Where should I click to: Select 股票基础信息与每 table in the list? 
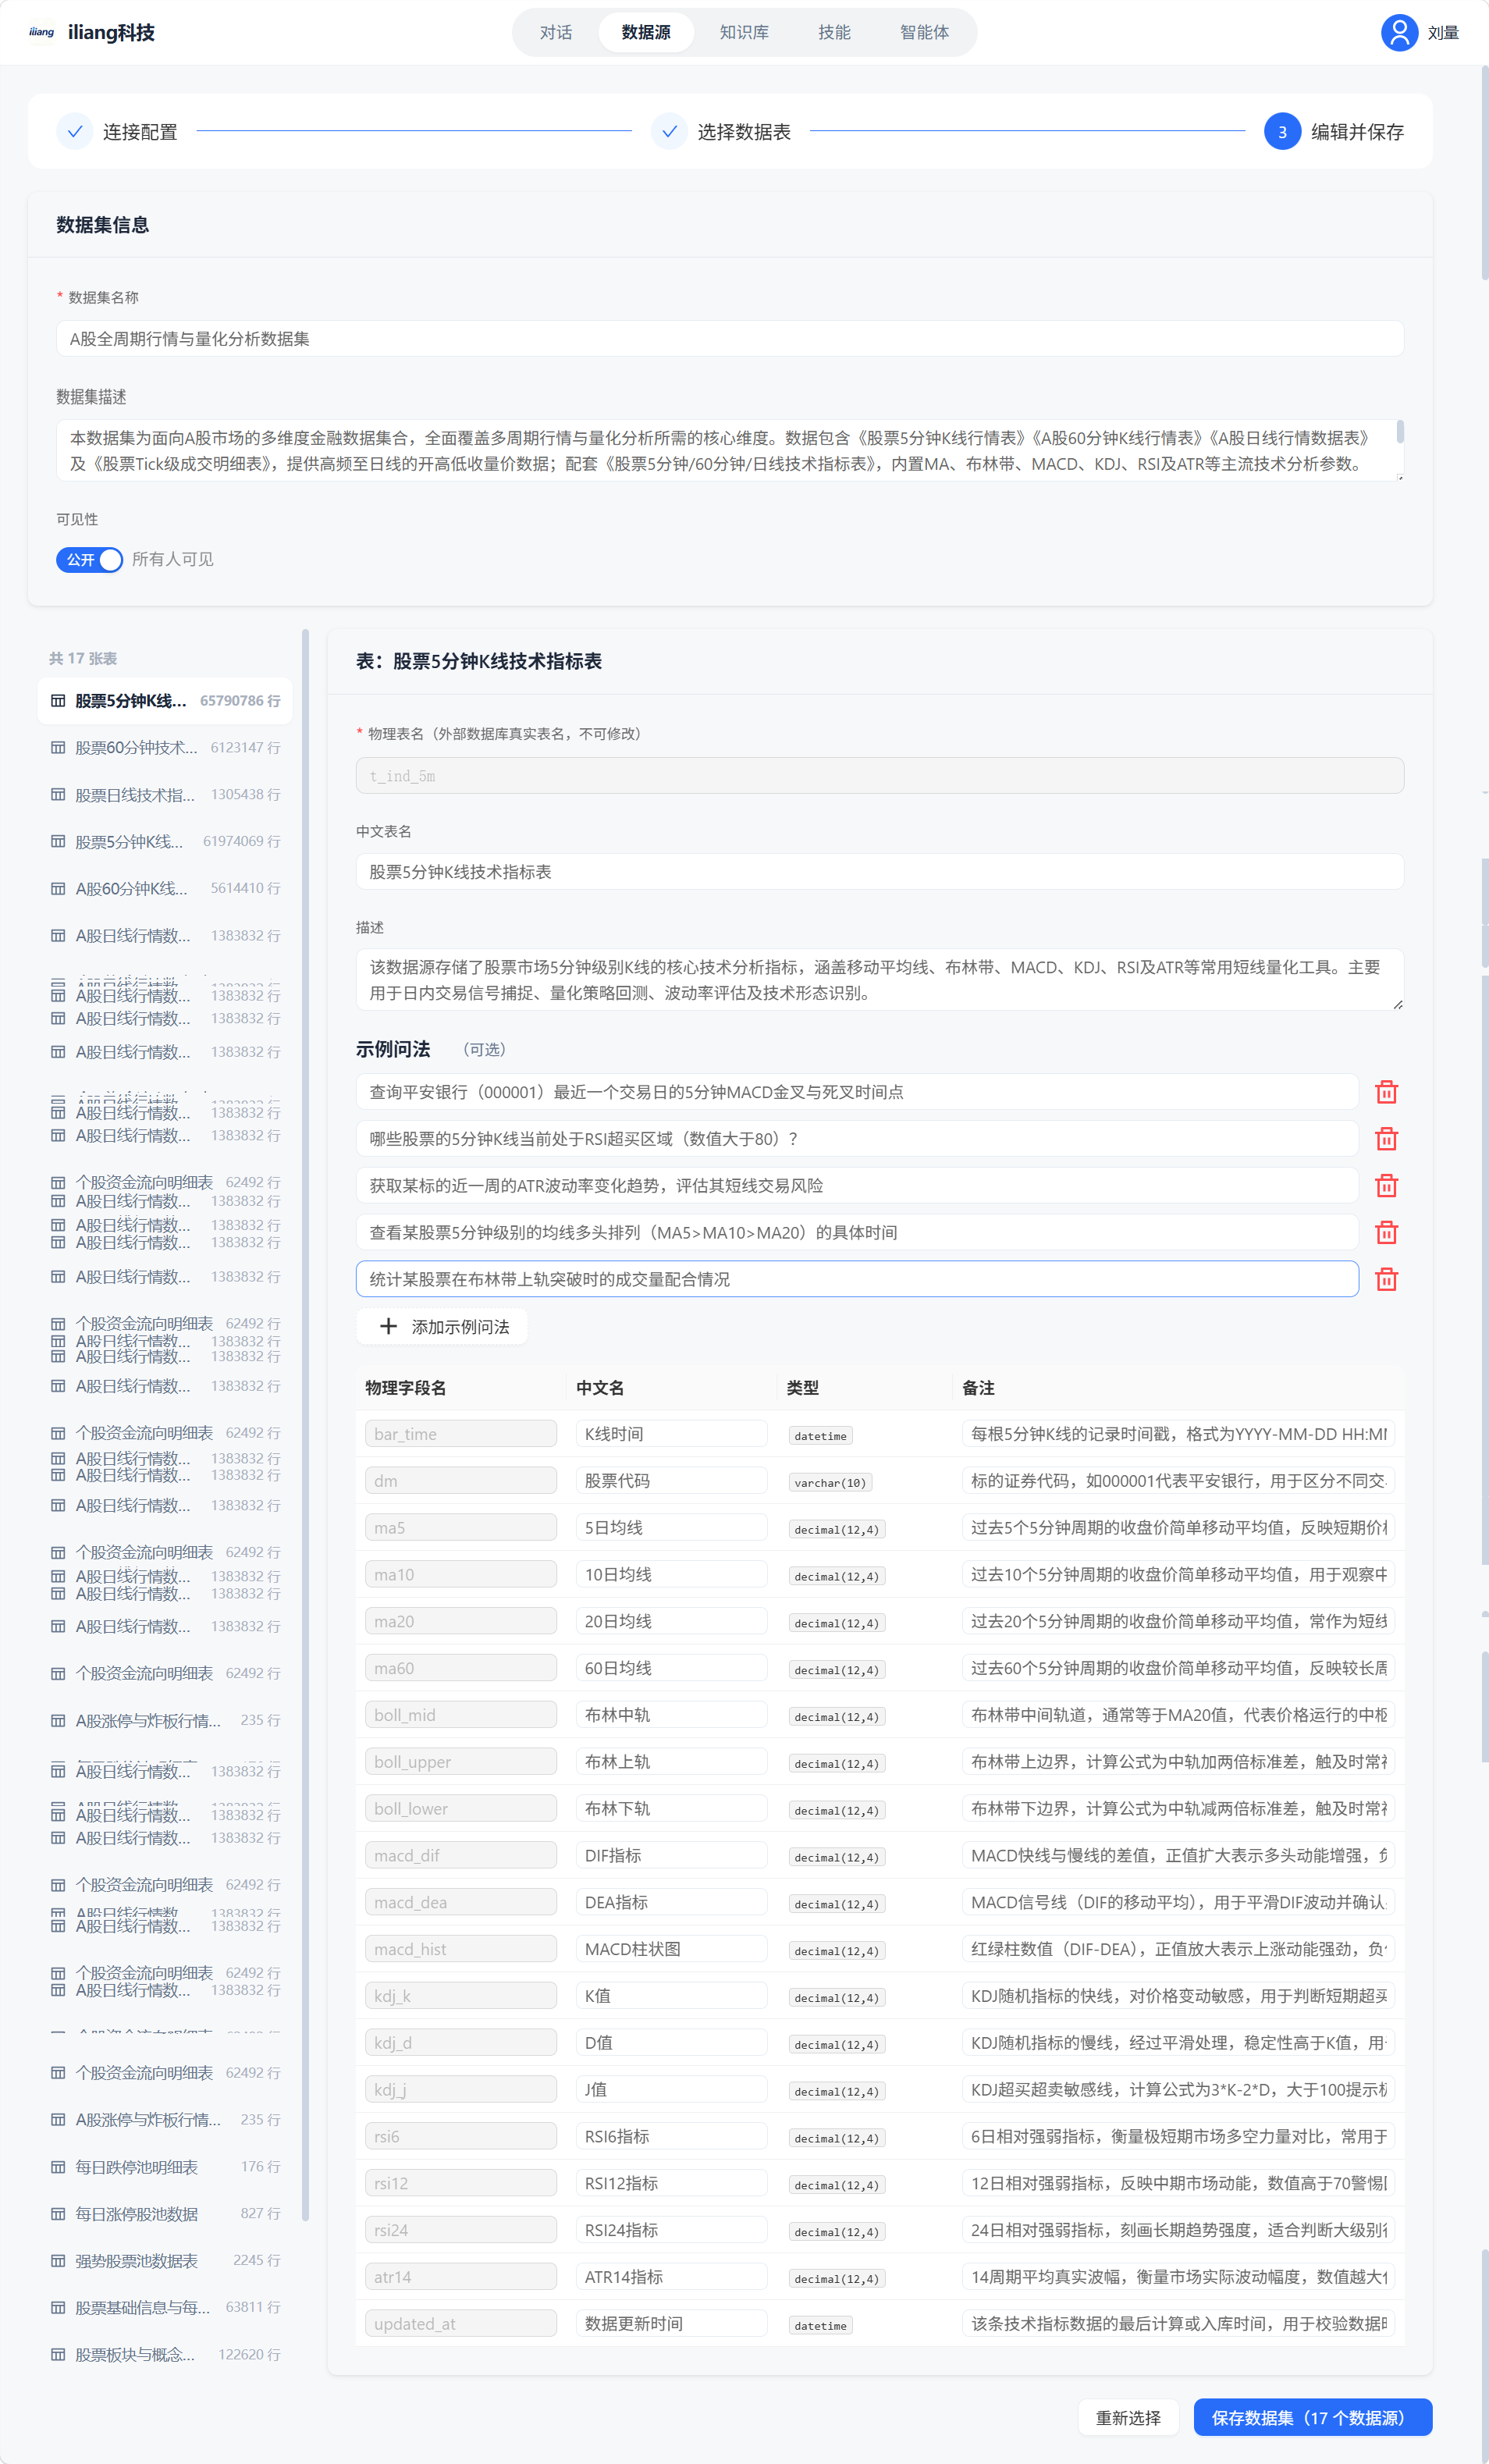point(165,2308)
